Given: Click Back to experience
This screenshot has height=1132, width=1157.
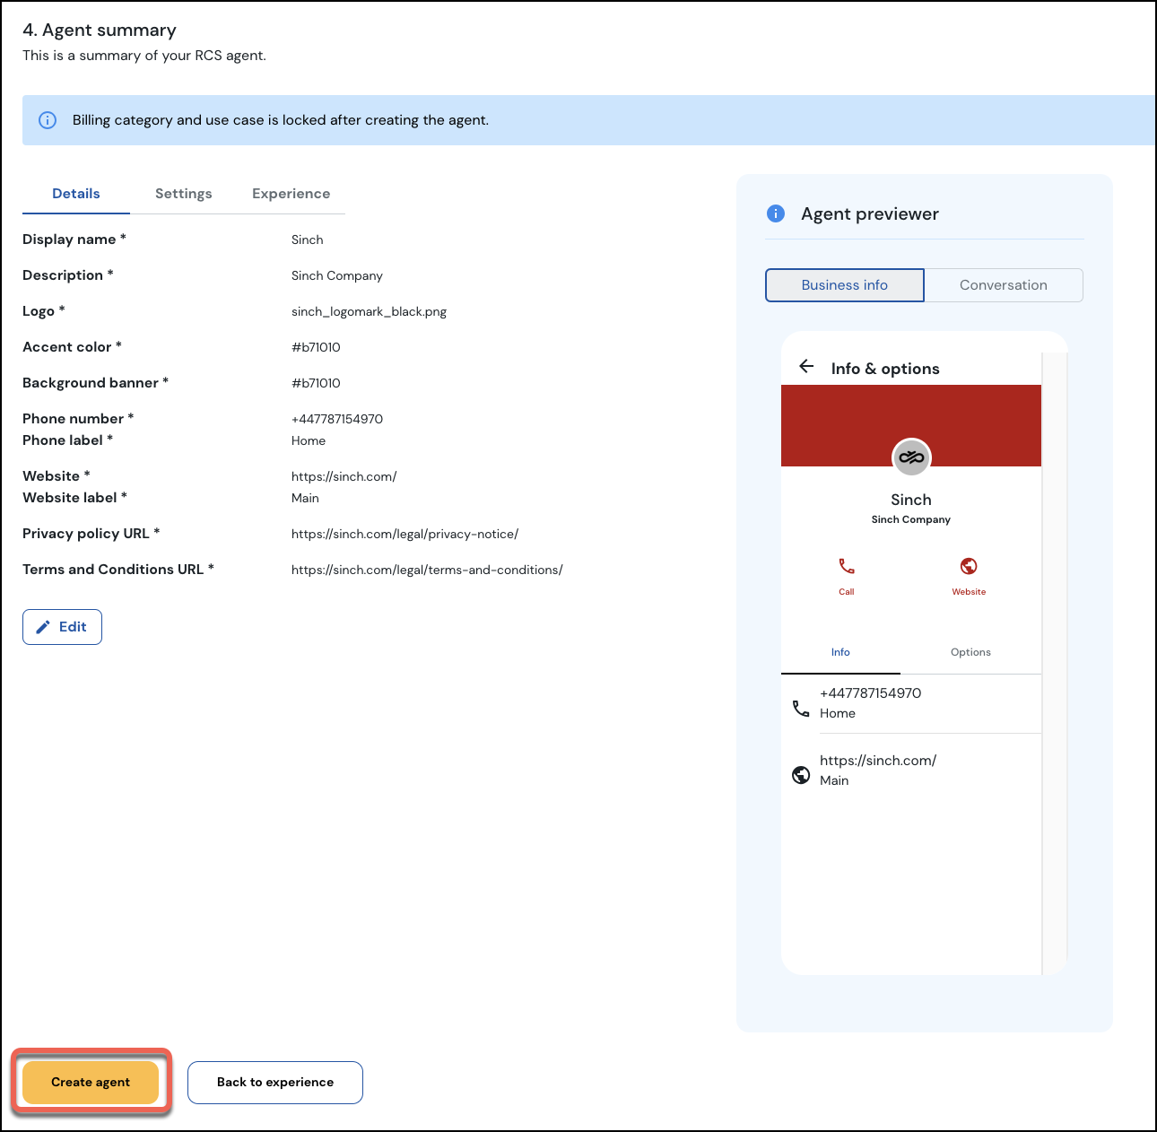Looking at the screenshot, I should click(274, 1082).
